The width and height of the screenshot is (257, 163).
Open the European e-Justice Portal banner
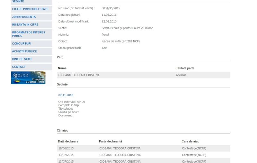click(x=28, y=78)
